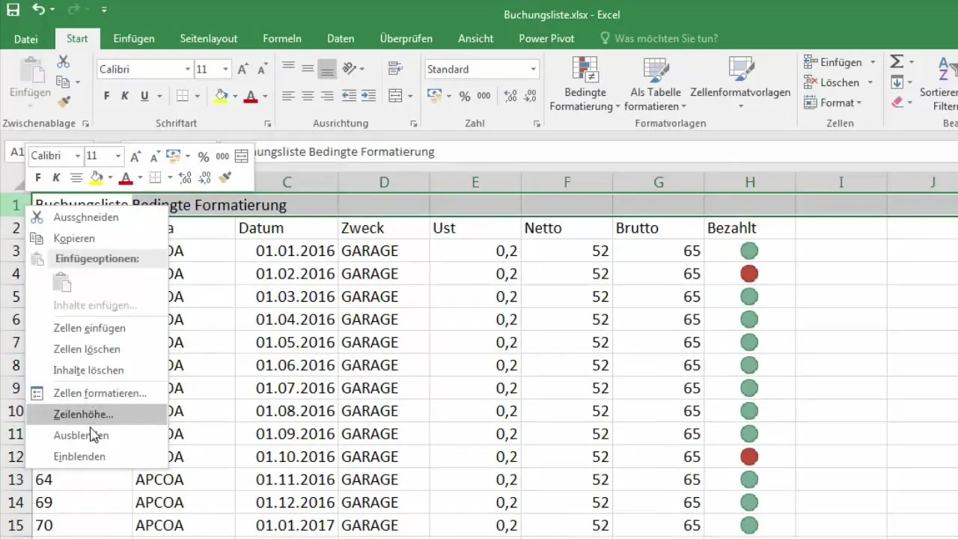Center text horizontally in Ausrichtung group

(x=308, y=96)
